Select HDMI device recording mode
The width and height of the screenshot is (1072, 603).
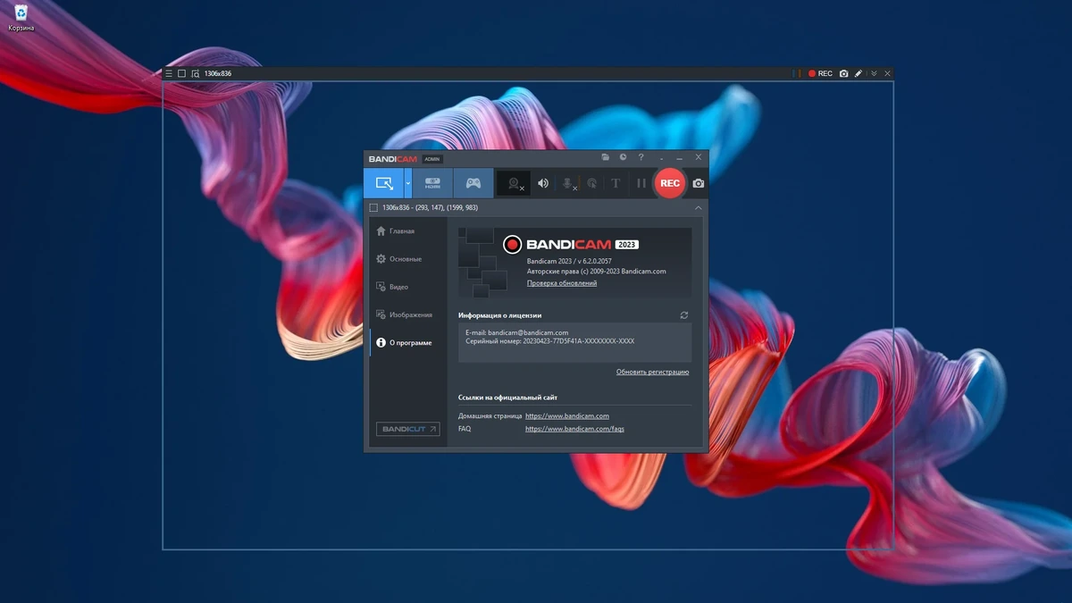(432, 183)
